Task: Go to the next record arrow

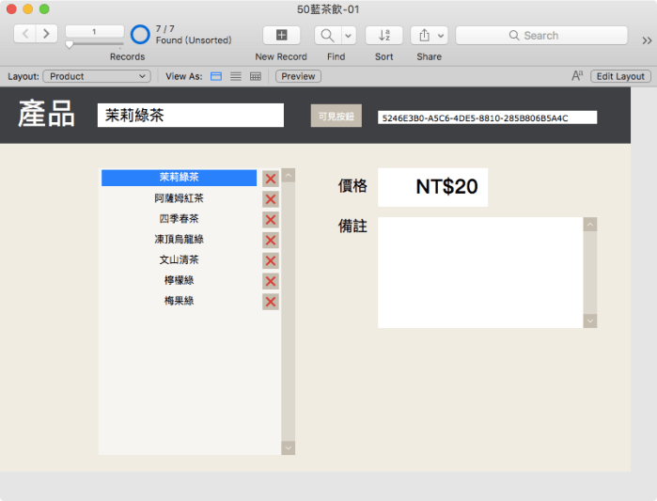Action: tap(46, 34)
